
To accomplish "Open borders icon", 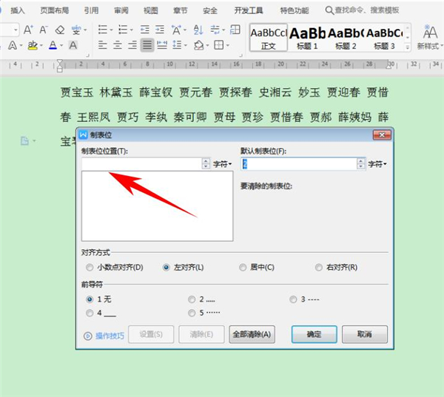I will (219, 45).
